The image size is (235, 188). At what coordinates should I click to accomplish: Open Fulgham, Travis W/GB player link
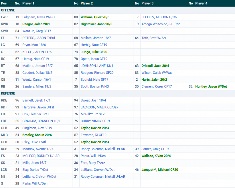click(x=38, y=17)
